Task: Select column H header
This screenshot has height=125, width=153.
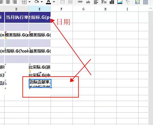Action: 105,9
